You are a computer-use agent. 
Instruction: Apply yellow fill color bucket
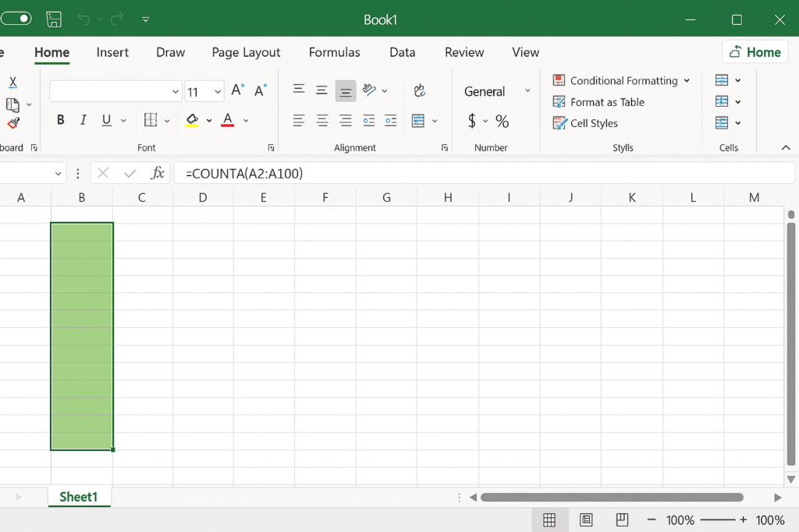tap(192, 120)
